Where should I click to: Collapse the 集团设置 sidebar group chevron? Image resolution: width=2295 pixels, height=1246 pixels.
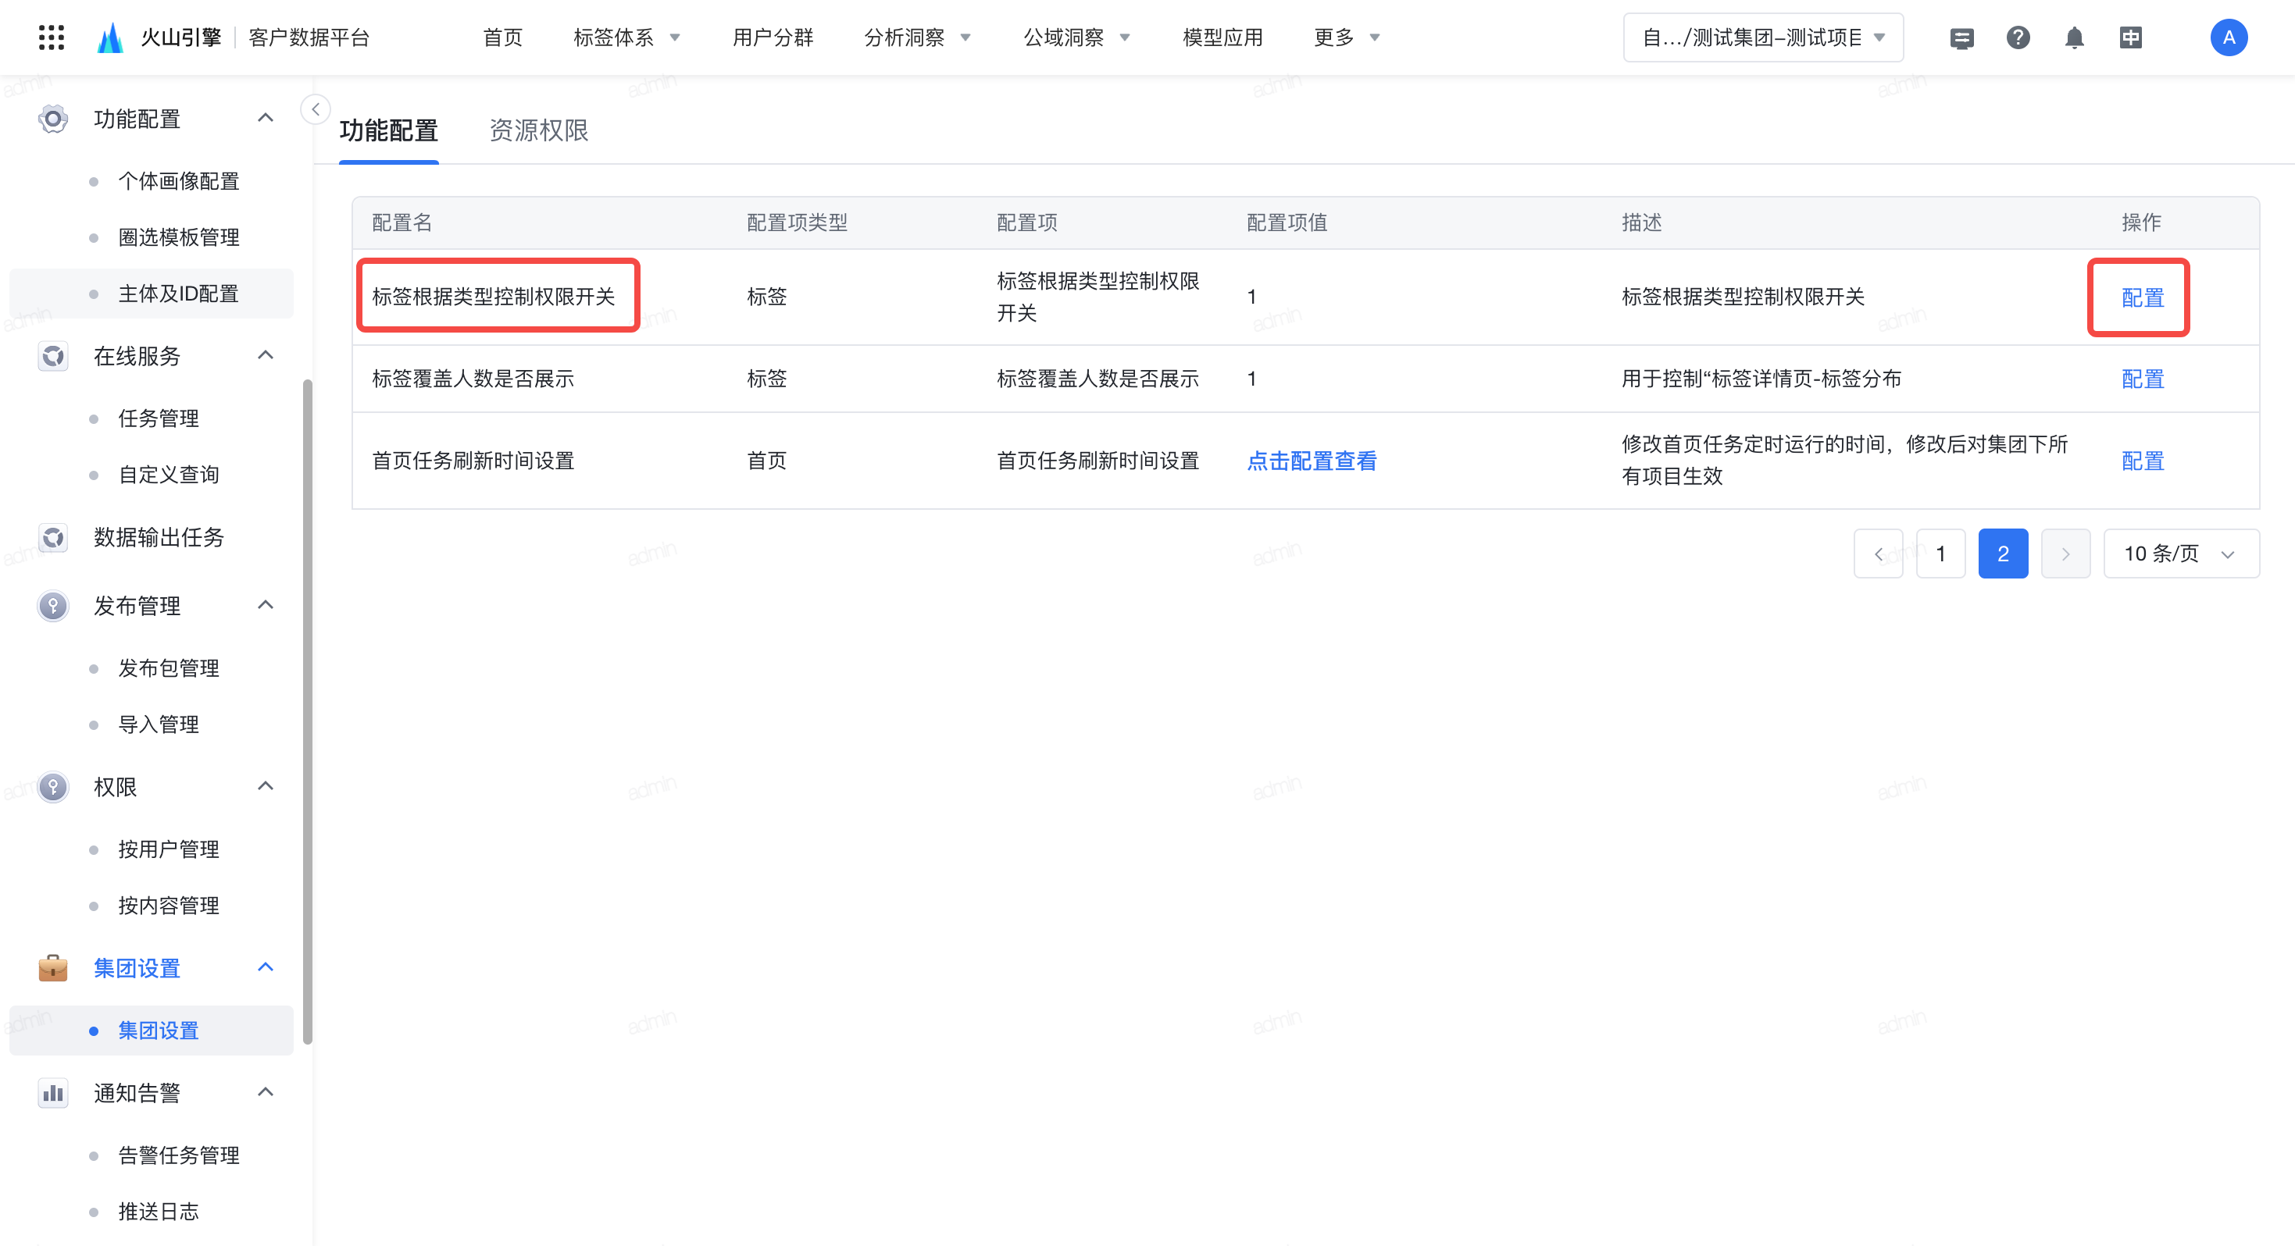266,967
